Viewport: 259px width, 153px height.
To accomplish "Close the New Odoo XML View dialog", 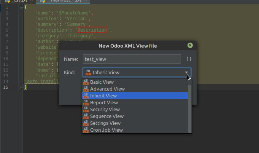I will point(190,45).
